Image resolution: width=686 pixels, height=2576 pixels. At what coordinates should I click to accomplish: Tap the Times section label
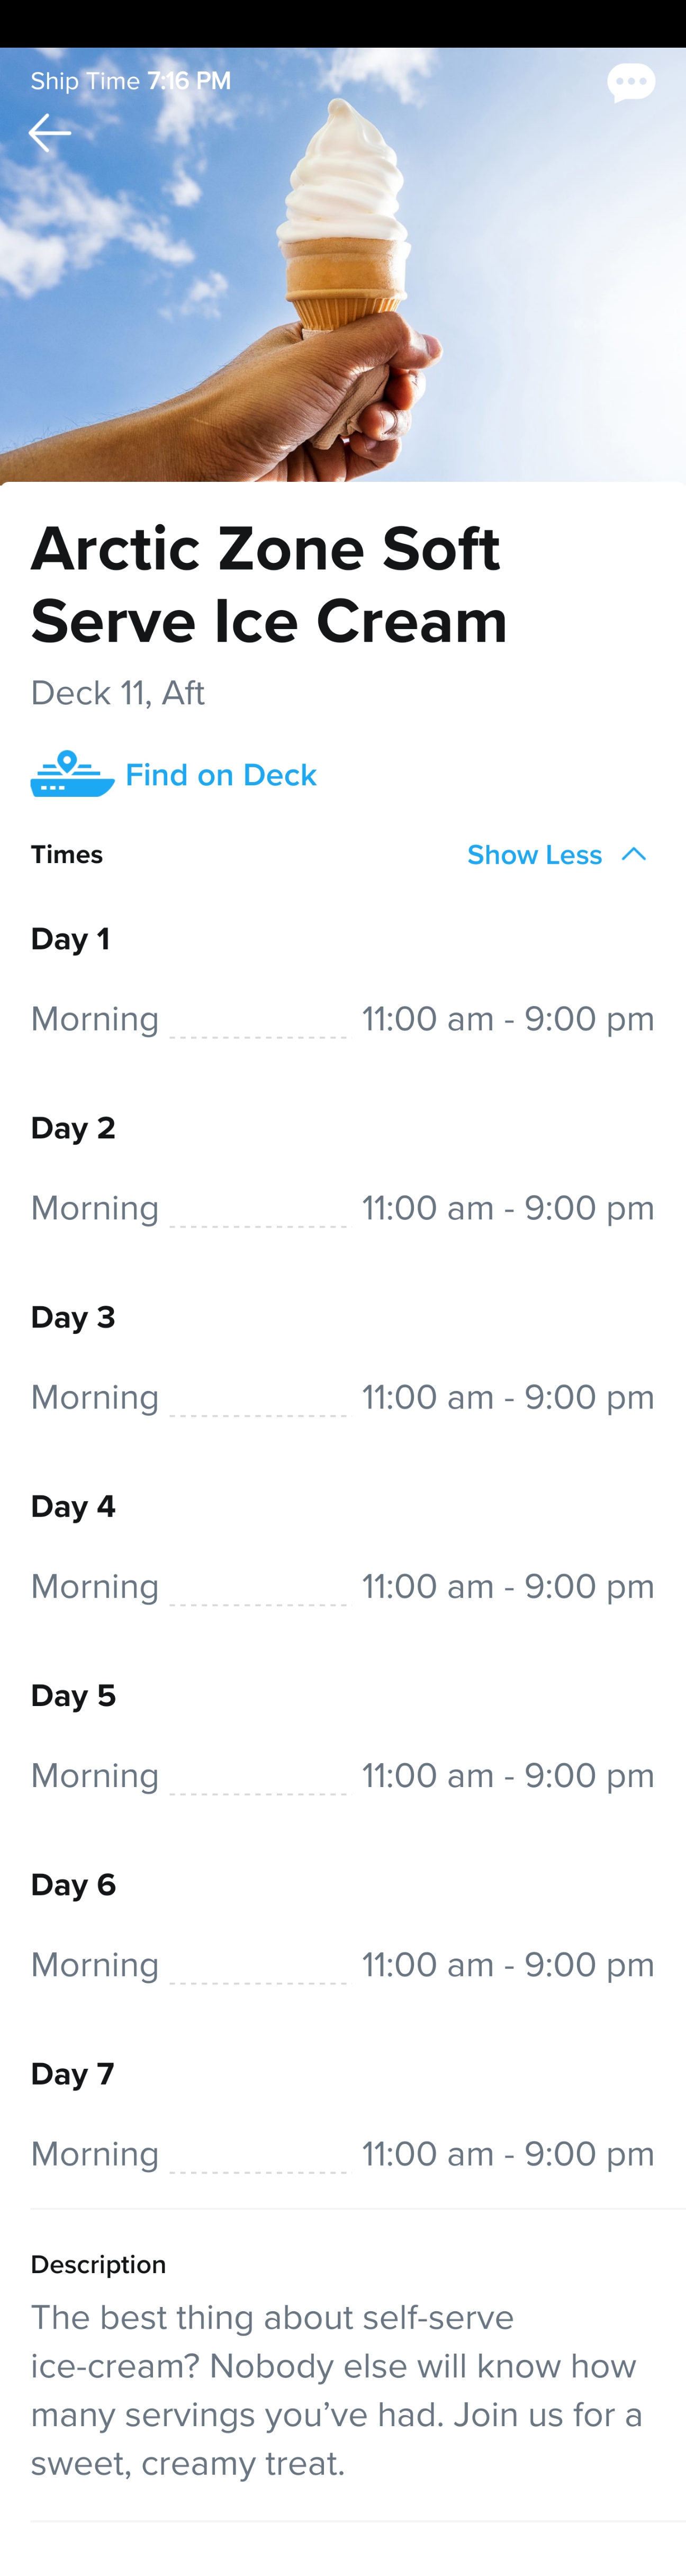coord(67,855)
